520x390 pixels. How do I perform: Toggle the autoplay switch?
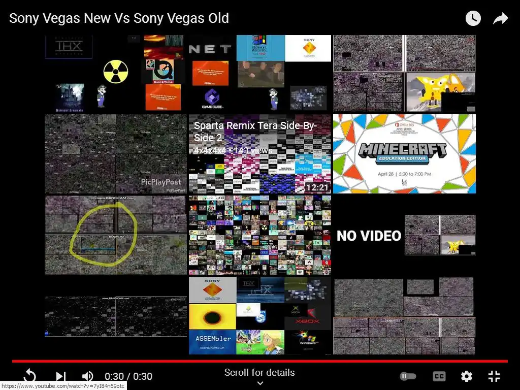[408, 376]
